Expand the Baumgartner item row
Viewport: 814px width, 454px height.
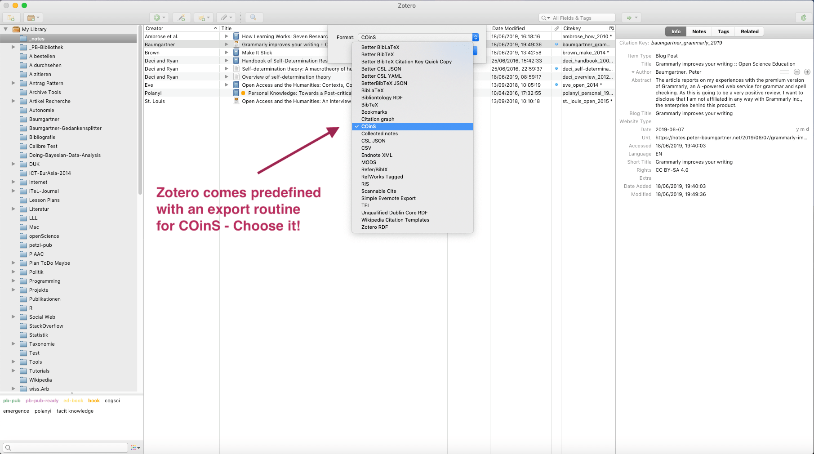226,44
